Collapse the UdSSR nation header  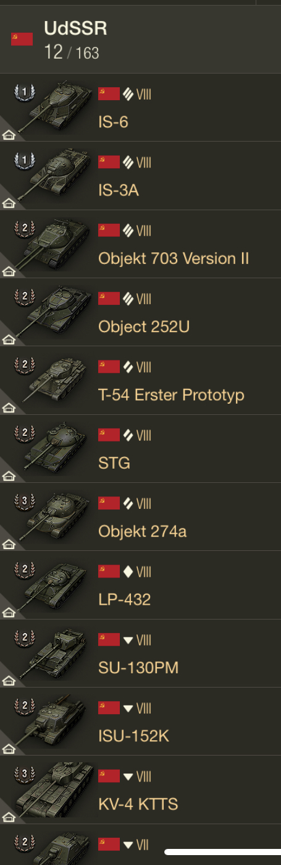point(140,40)
